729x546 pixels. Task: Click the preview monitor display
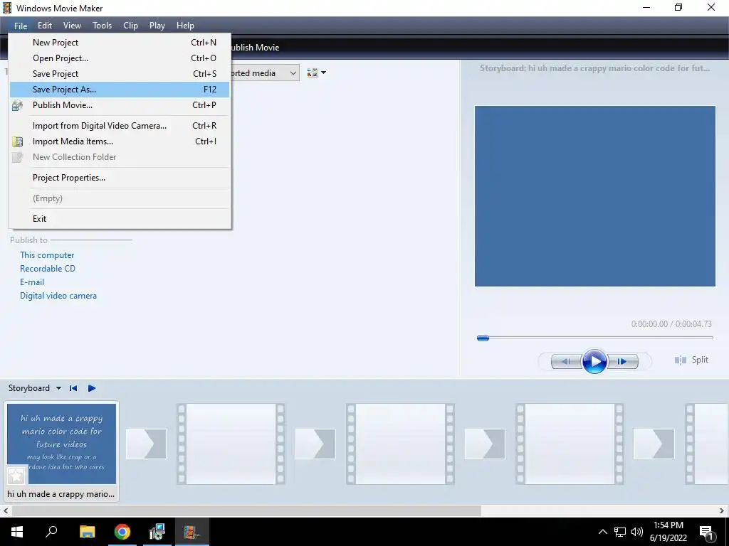(x=594, y=196)
